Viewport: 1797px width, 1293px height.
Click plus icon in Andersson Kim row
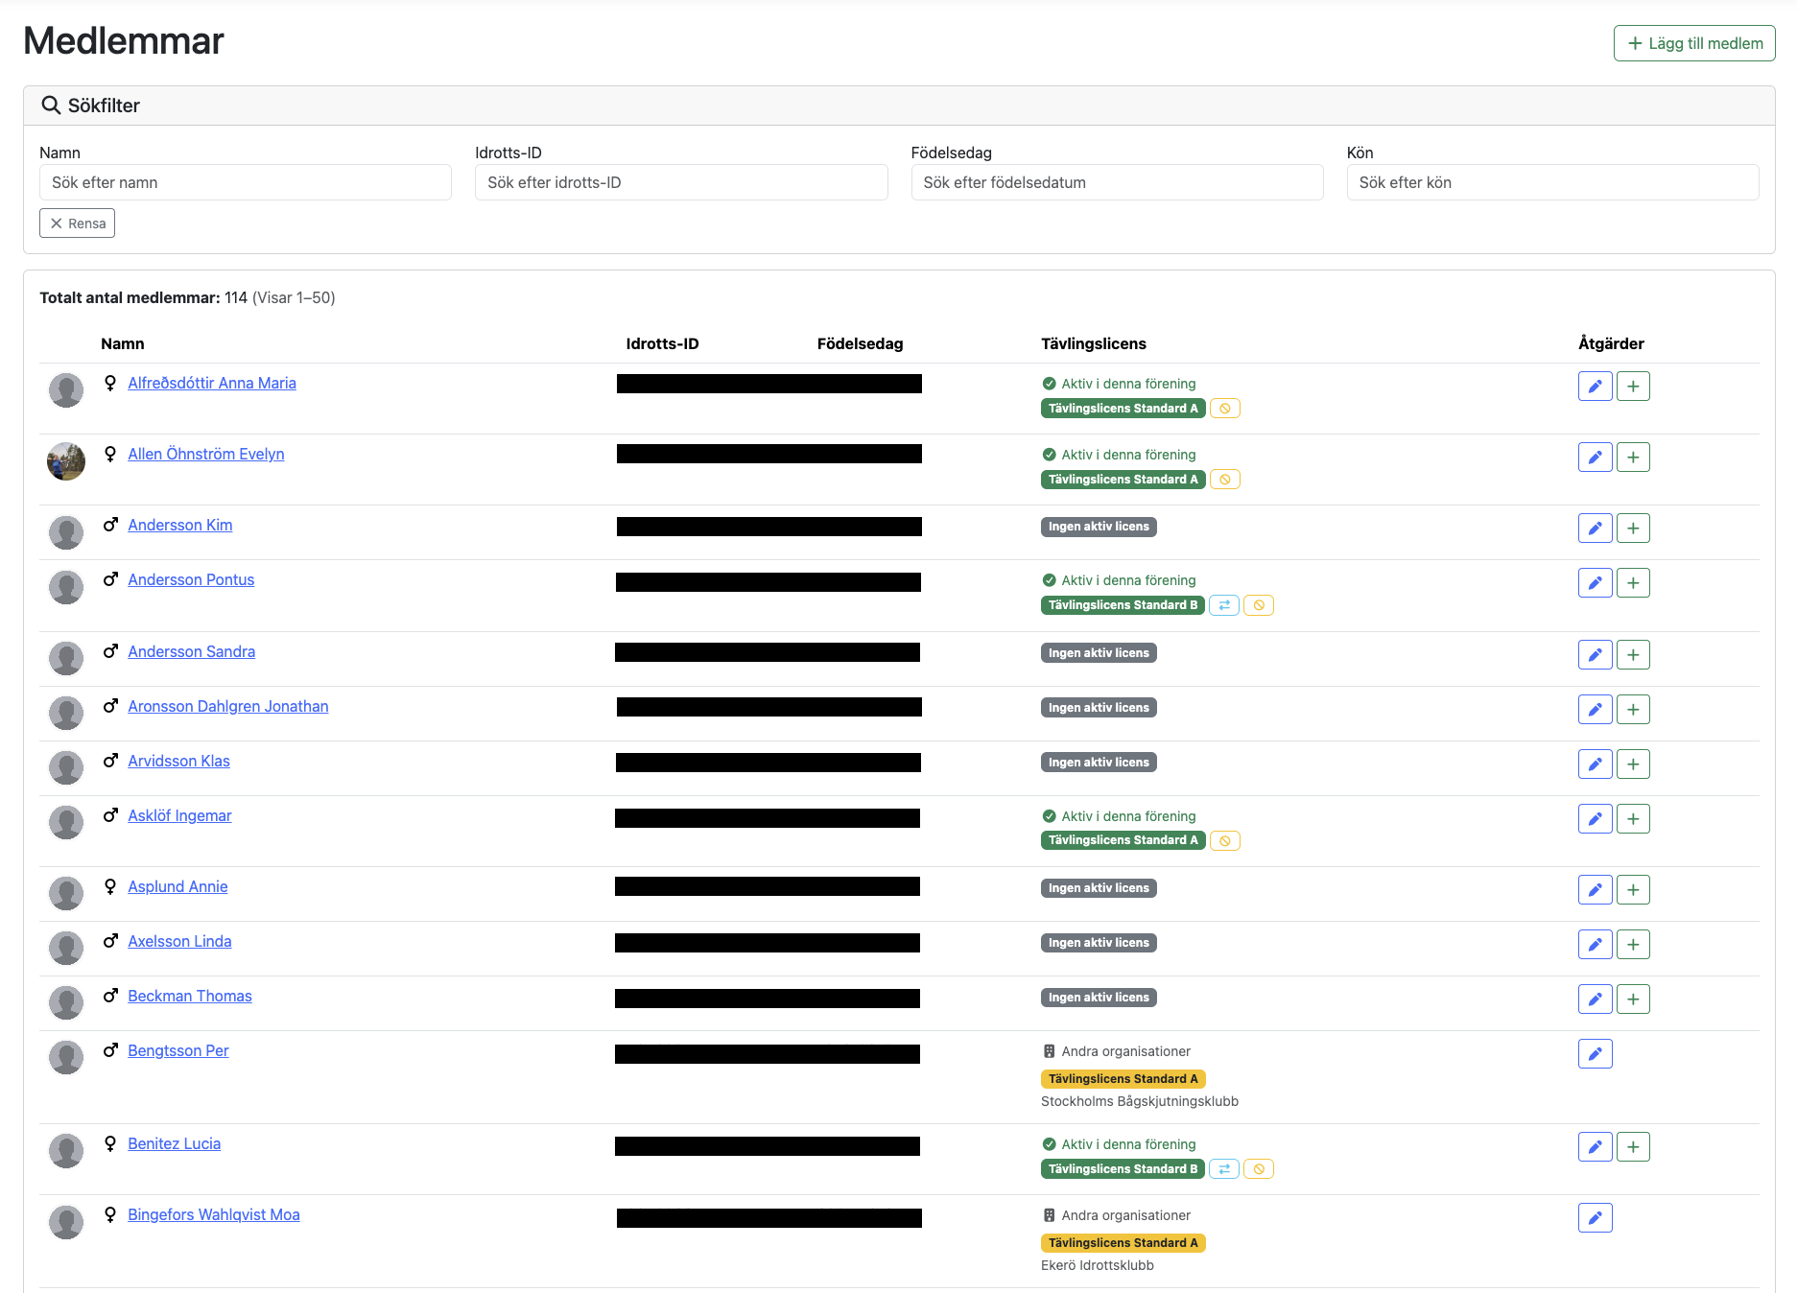point(1633,529)
